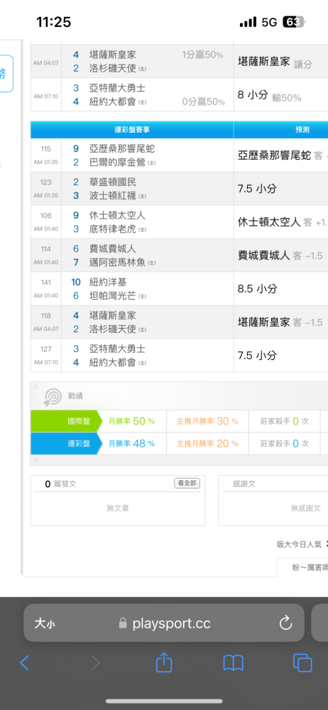Tap the 無文章 placeholder text
Screen dimensions: 328x710
pos(118,508)
